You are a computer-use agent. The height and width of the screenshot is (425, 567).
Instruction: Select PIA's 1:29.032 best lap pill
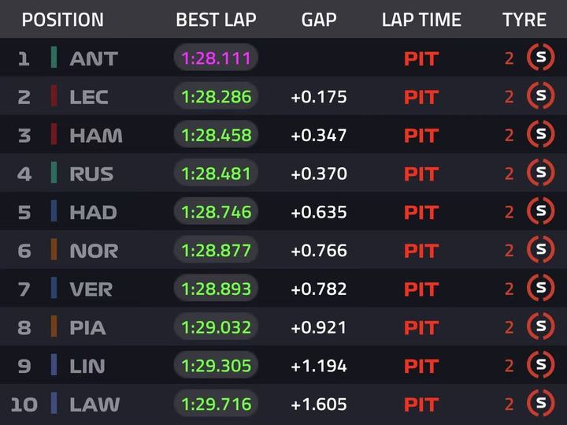click(x=216, y=327)
